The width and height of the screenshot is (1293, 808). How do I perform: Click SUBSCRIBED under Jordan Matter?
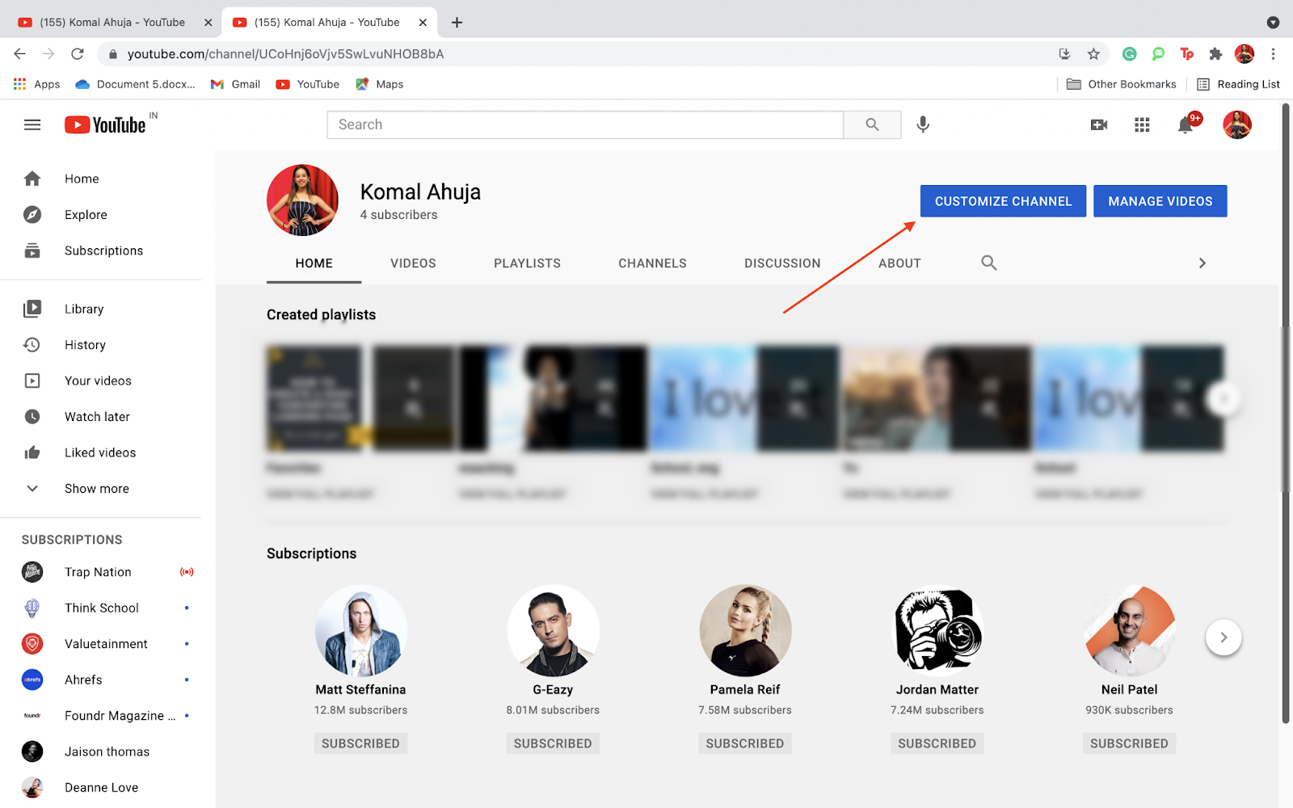pyautogui.click(x=937, y=743)
